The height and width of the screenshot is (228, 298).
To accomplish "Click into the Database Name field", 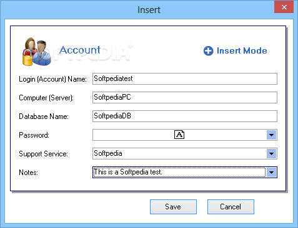I will tap(185, 116).
